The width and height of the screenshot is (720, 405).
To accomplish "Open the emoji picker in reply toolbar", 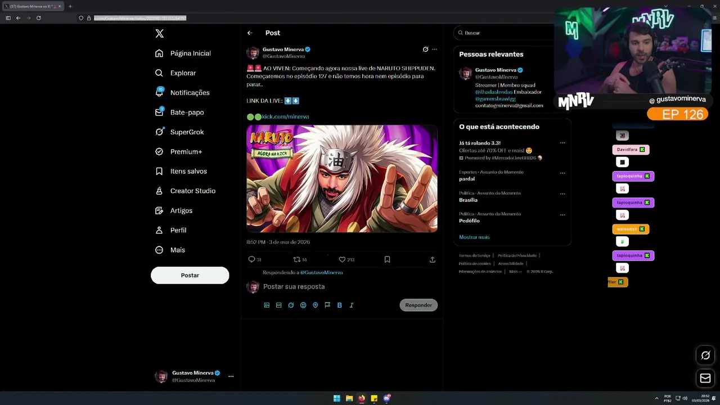I will [303, 305].
